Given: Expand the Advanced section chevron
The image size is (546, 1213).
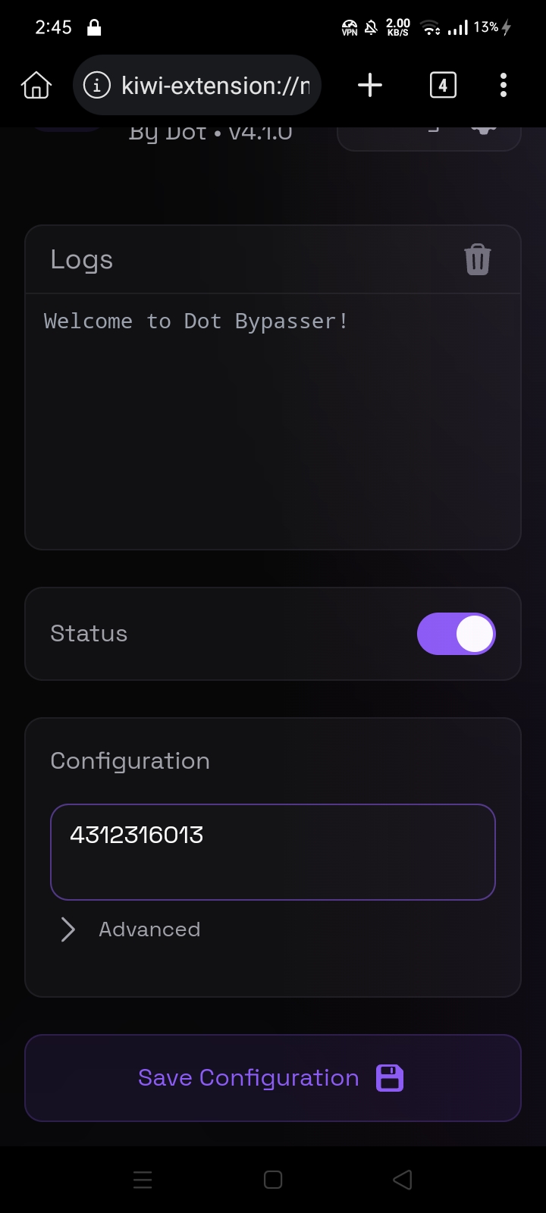Looking at the screenshot, I should click(68, 929).
